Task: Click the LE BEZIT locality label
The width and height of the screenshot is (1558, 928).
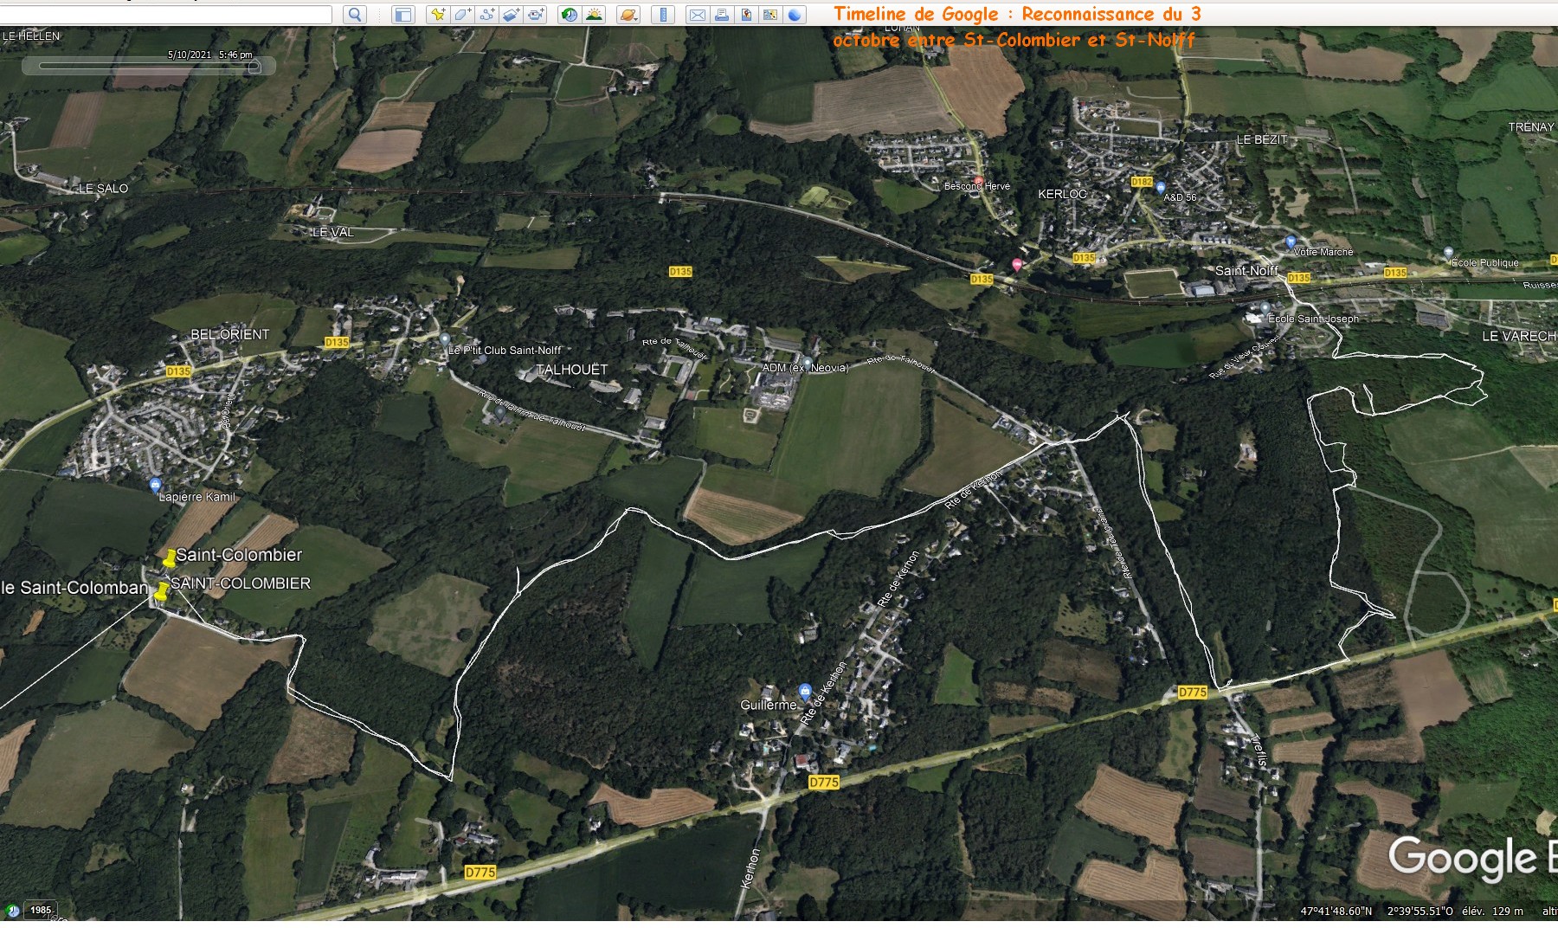Action: (1262, 139)
